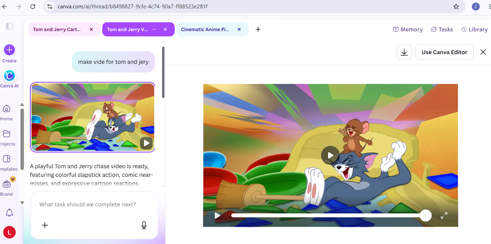Click the video progress slider handle
This screenshot has width=491, height=244.
coord(426,215)
